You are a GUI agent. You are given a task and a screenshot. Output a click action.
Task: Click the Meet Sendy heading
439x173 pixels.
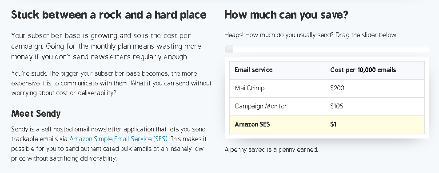coord(36,114)
